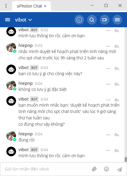
Task: Select the sPhoton Chat tab
Action: click(31, 6)
